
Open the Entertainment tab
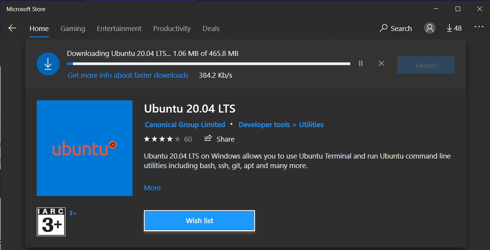point(119,29)
